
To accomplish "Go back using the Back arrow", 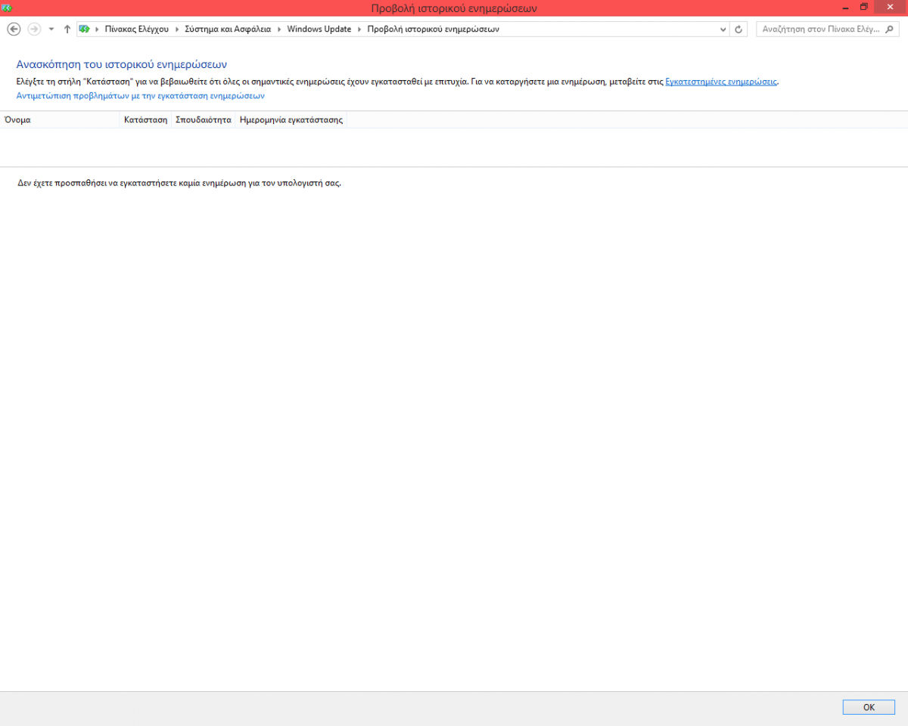I will point(13,29).
